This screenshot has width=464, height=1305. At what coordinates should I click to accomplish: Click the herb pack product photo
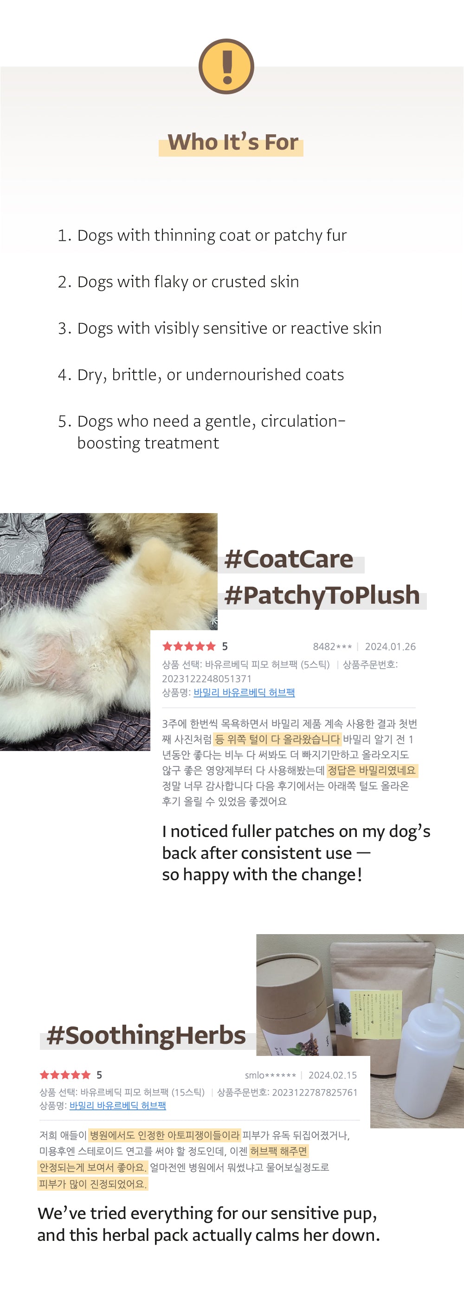click(x=360, y=1030)
